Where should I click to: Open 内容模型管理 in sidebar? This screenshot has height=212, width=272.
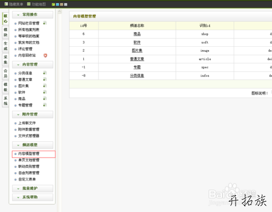click(29, 154)
